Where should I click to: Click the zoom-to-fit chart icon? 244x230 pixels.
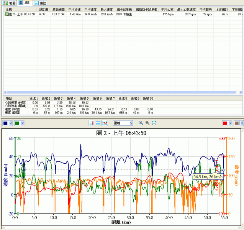(154, 123)
